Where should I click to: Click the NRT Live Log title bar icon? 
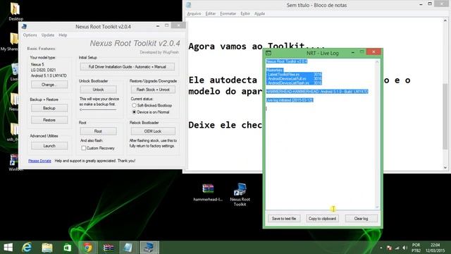(x=268, y=53)
